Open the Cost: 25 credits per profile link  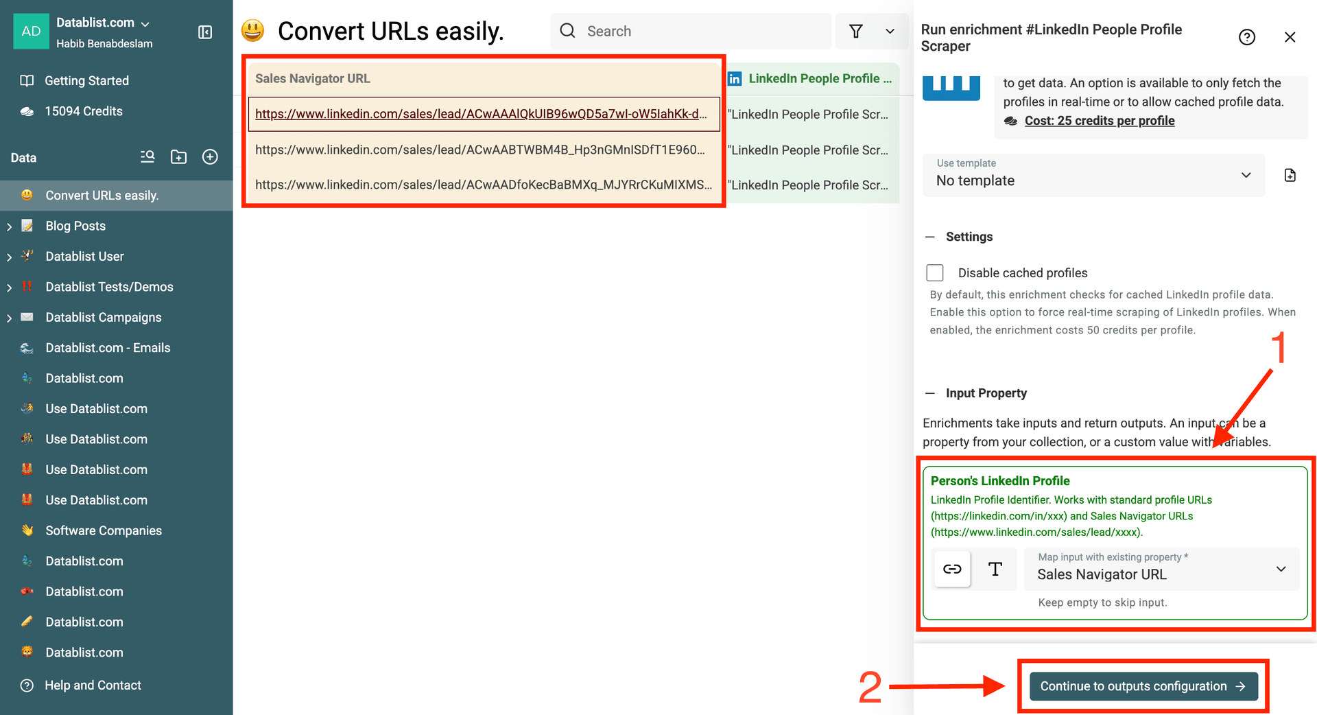1099,120
